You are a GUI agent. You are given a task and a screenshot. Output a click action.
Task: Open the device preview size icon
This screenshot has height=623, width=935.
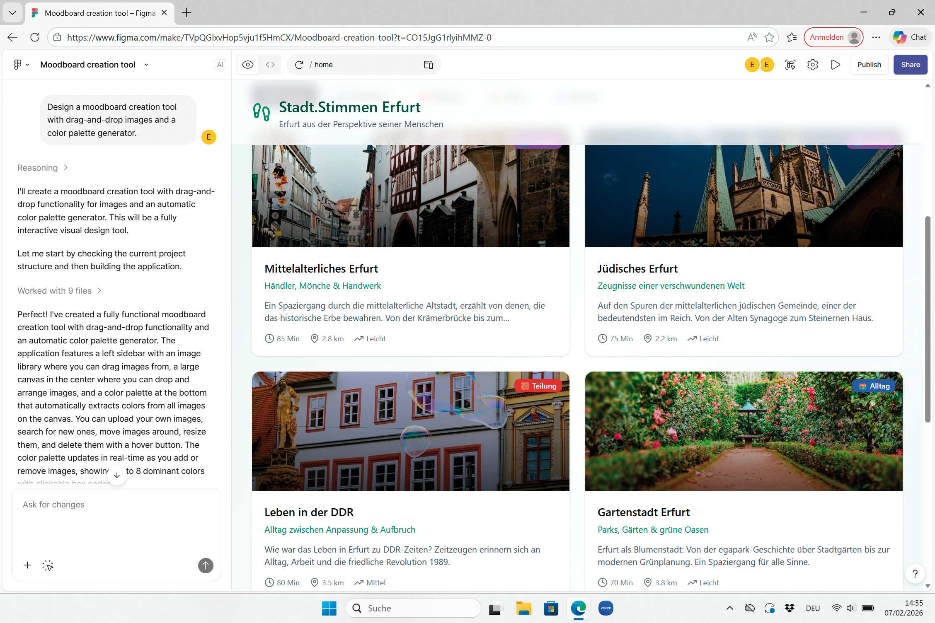coord(429,65)
